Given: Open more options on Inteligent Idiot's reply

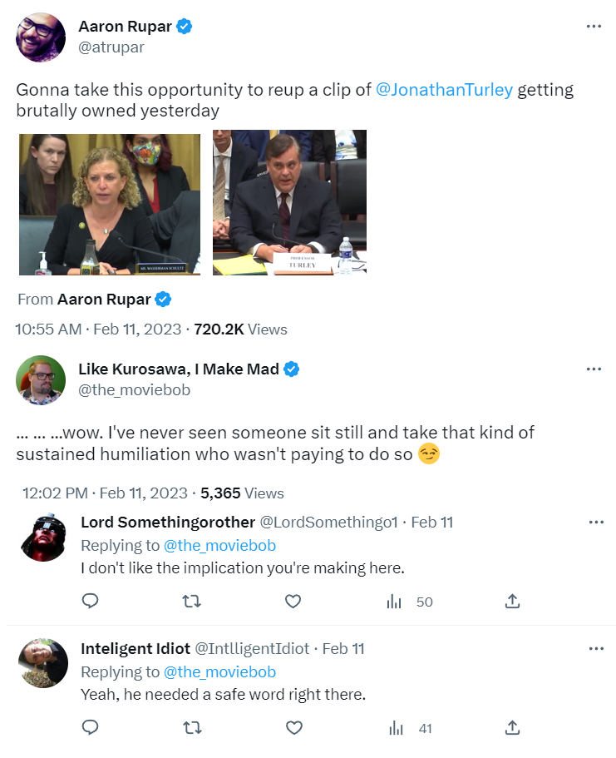Looking at the screenshot, I should 596,649.
